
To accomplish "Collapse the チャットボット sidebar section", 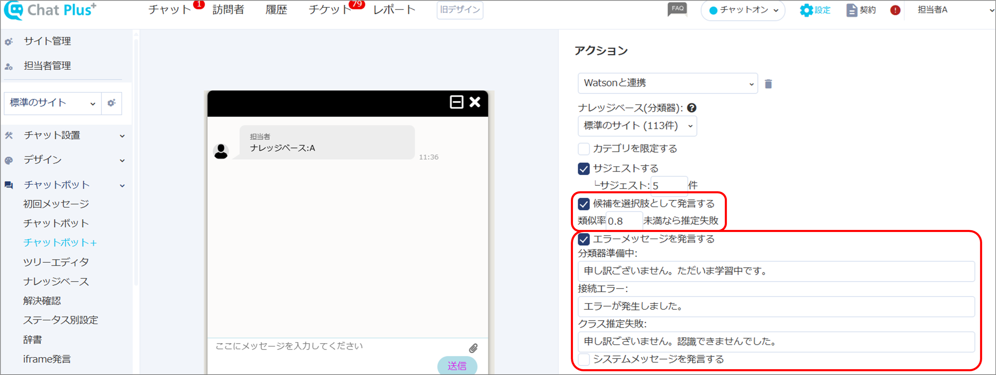I will point(122,185).
